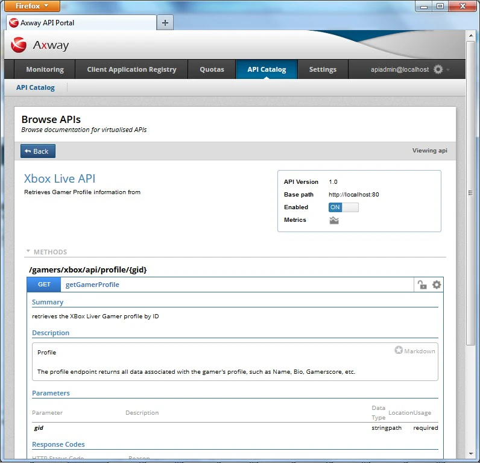Click the Parameter column header

pos(47,412)
